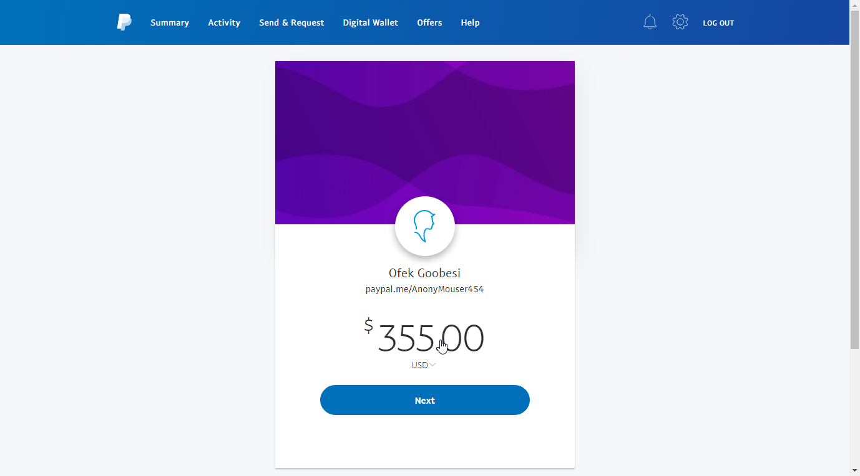Click the paypal.me/AnonyMouser454 link
This screenshot has height=476, width=860.
(x=424, y=289)
